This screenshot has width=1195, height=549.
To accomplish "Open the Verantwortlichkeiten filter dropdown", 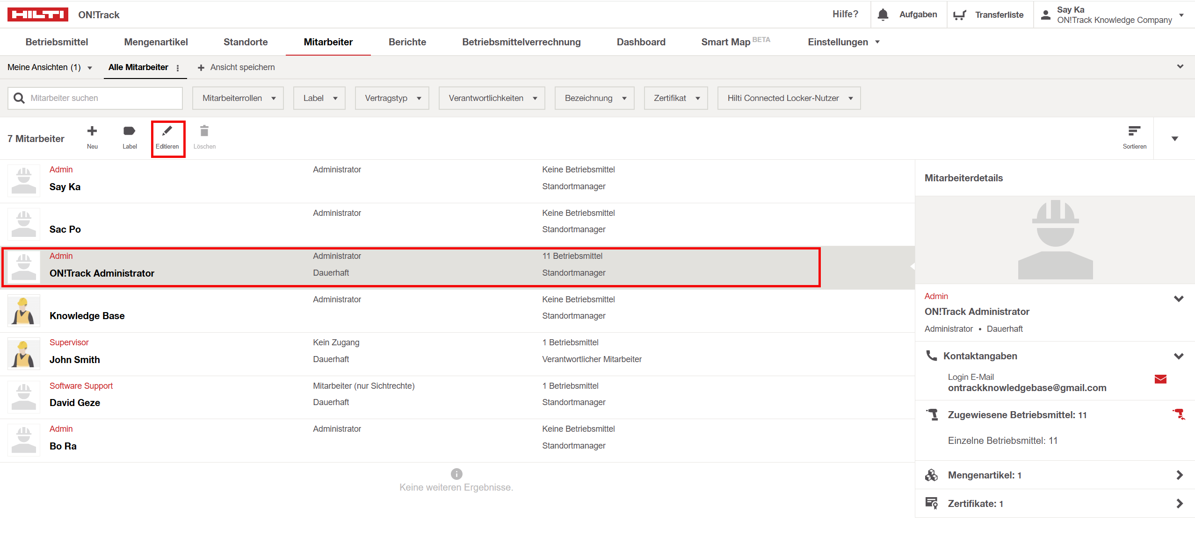I will pos(492,98).
